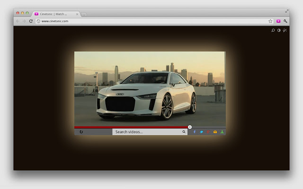The width and height of the screenshot is (303, 189).
Task: Click the red window close button
Action: (x=18, y=13)
